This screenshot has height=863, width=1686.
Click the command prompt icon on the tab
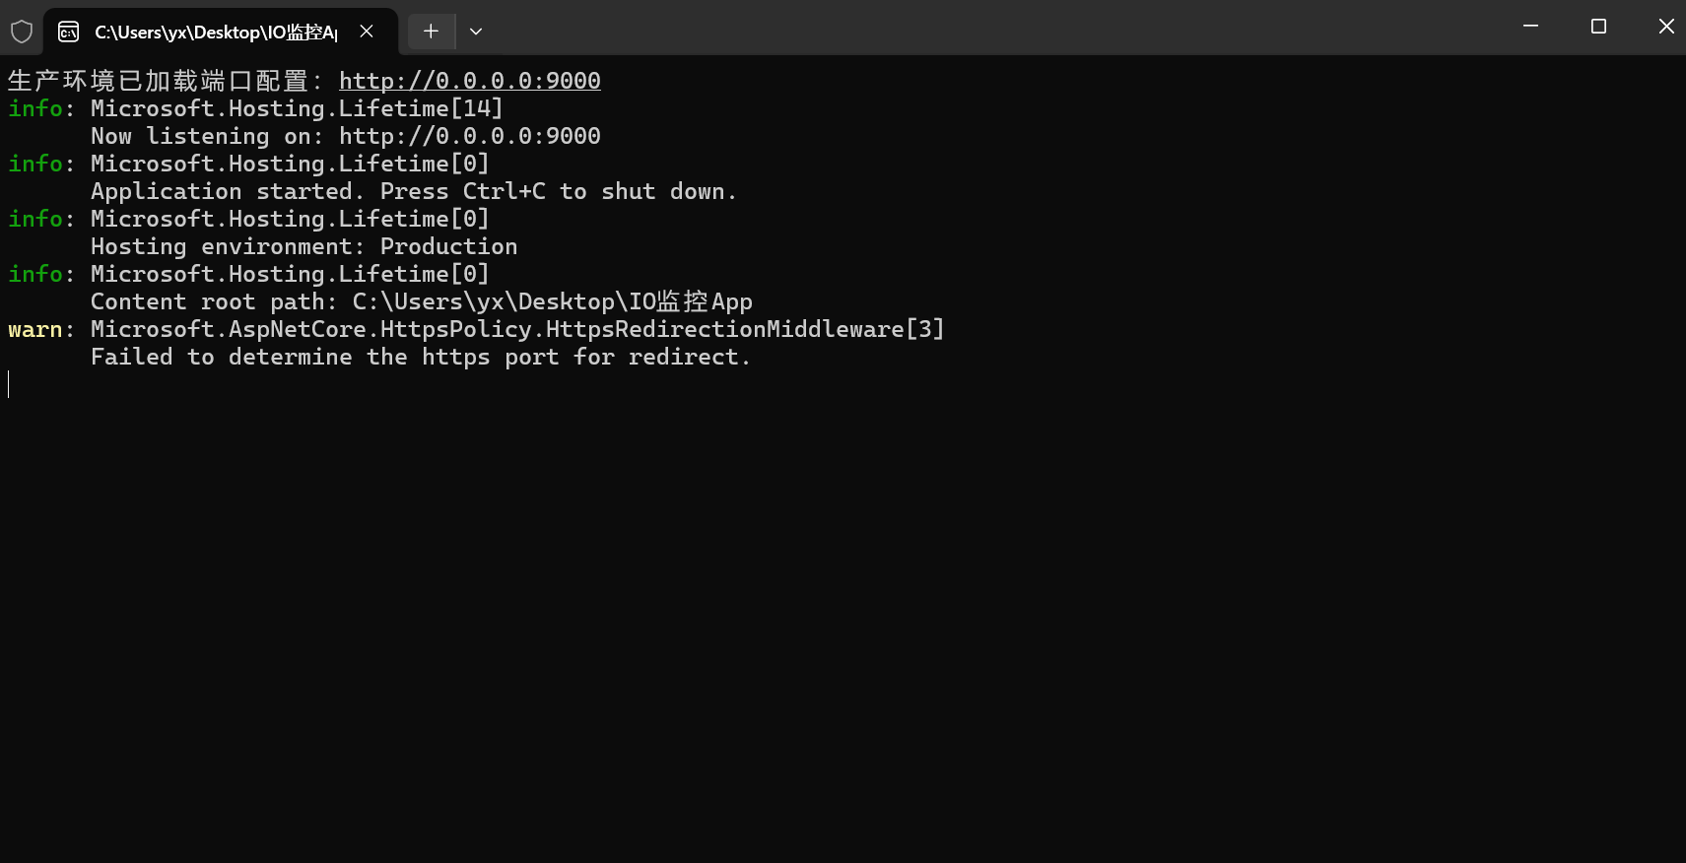tap(69, 32)
